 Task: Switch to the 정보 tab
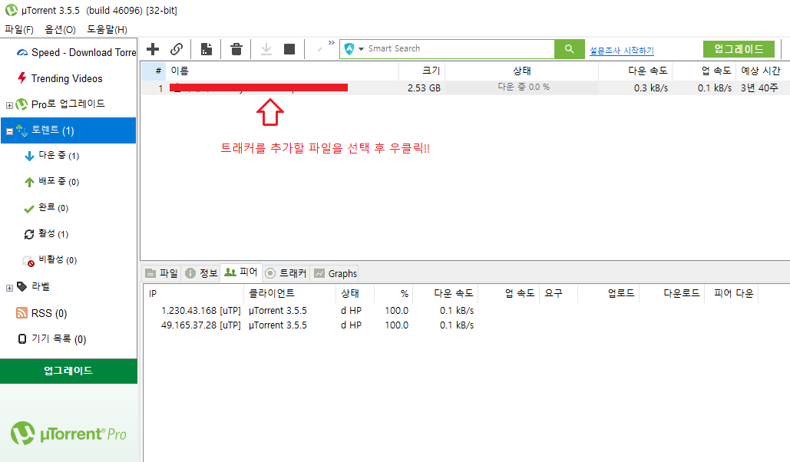[x=201, y=273]
